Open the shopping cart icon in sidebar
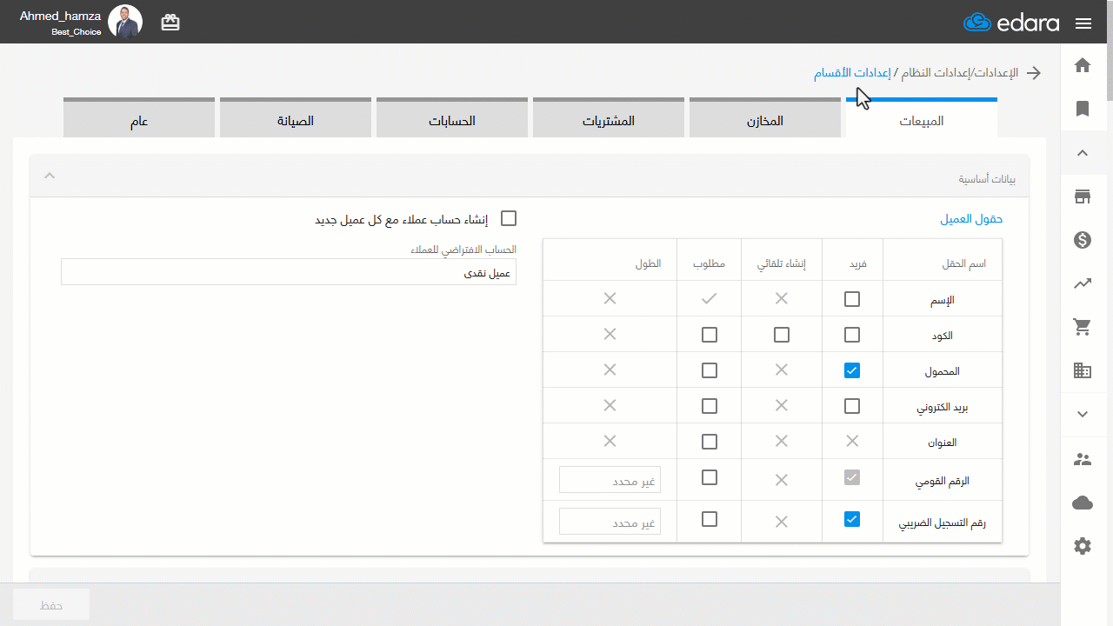 [x=1083, y=327]
